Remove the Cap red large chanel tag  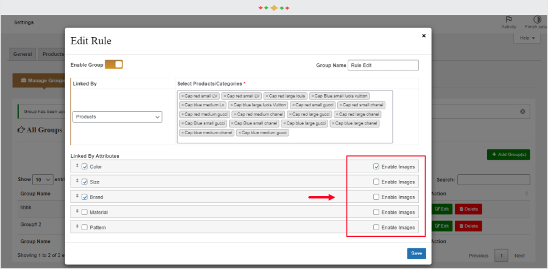click(x=337, y=114)
